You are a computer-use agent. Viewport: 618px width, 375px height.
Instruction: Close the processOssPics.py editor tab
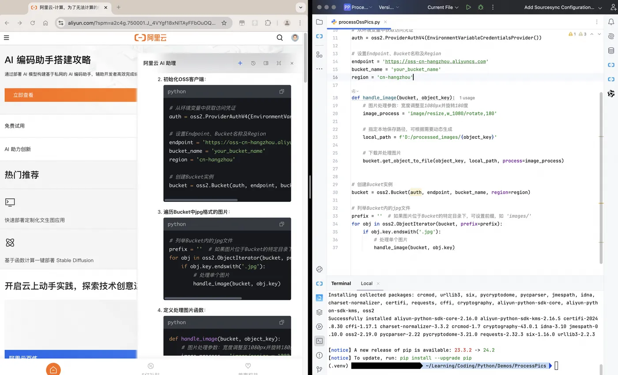click(x=385, y=22)
